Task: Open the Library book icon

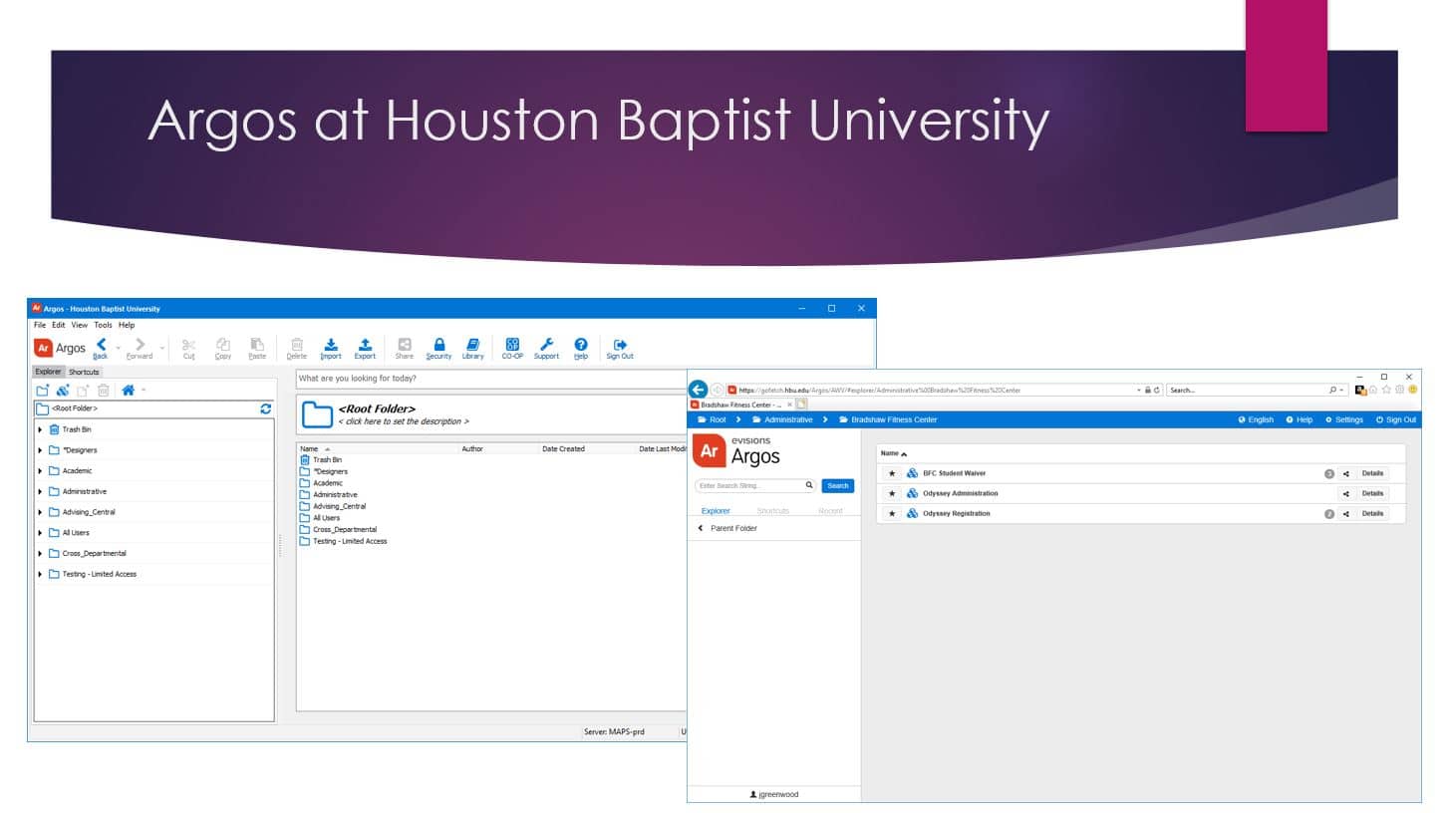Action: pyautogui.click(x=473, y=344)
